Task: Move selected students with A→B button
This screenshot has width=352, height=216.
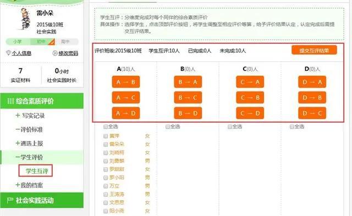Action: pyautogui.click(x=126, y=82)
